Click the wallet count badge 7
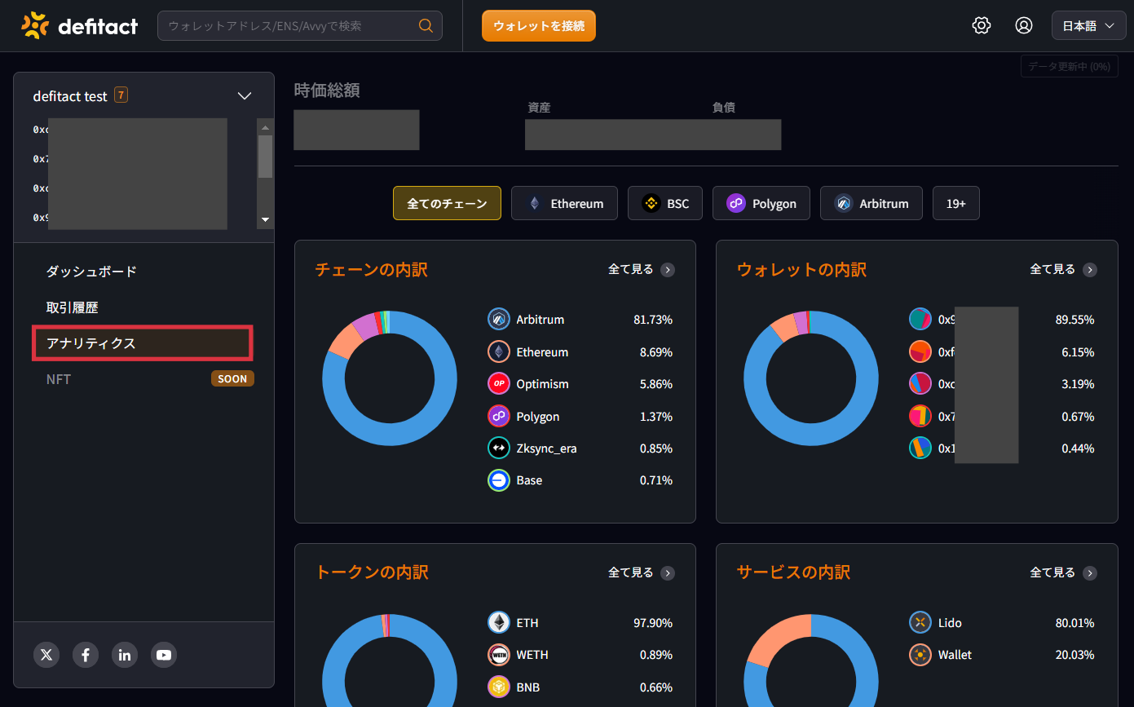This screenshot has height=707, width=1134. [x=121, y=95]
